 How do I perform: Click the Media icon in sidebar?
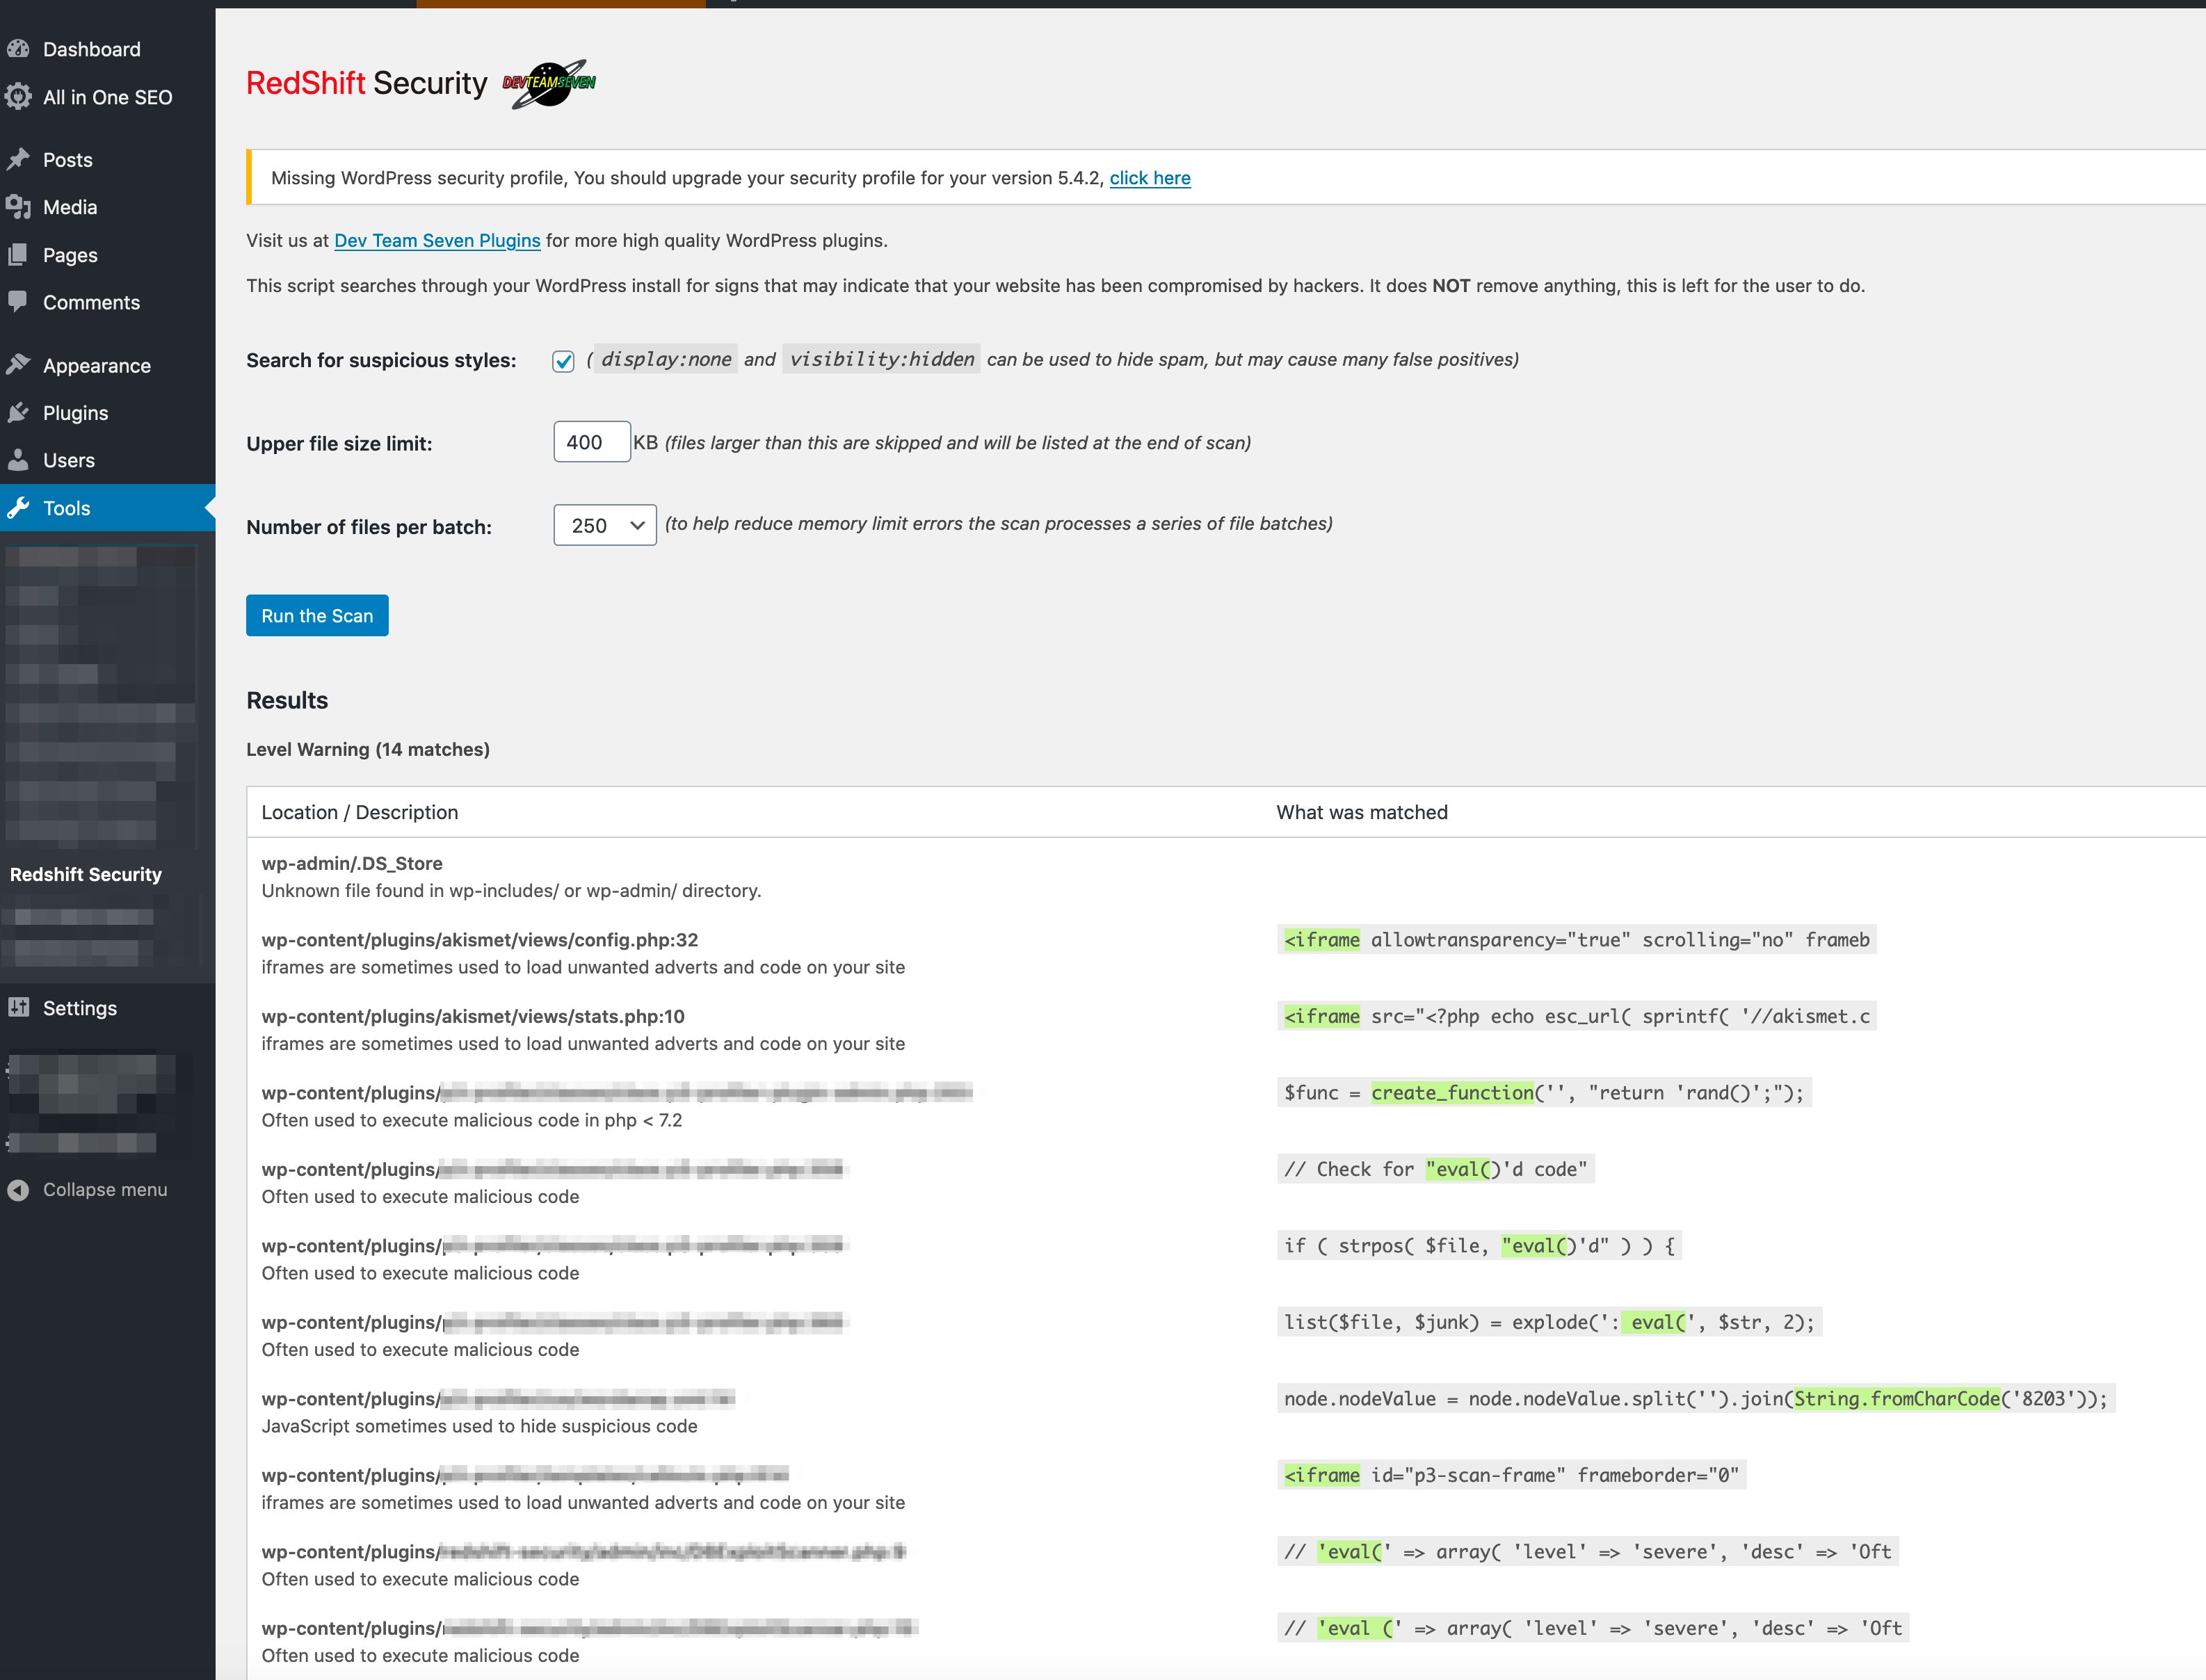[19, 207]
